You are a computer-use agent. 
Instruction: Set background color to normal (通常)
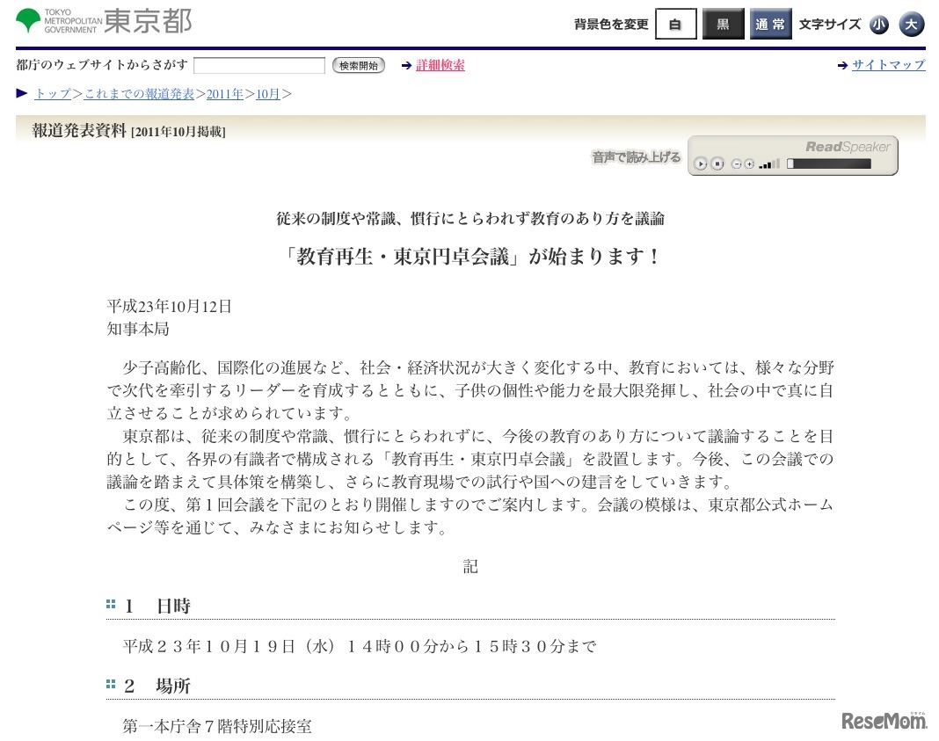click(x=770, y=24)
